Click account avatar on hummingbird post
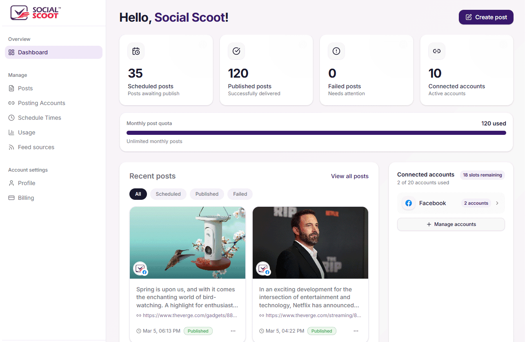The image size is (527, 342). [140, 268]
